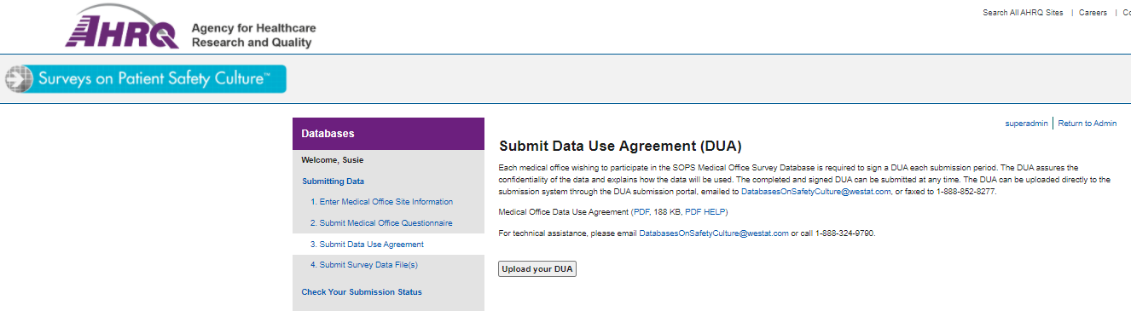This screenshot has width=1131, height=311.
Task: Open the Careers link
Action: tap(1093, 13)
